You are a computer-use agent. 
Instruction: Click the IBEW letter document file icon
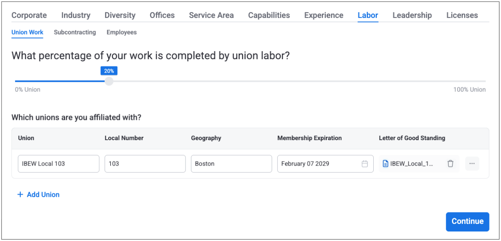pos(385,164)
